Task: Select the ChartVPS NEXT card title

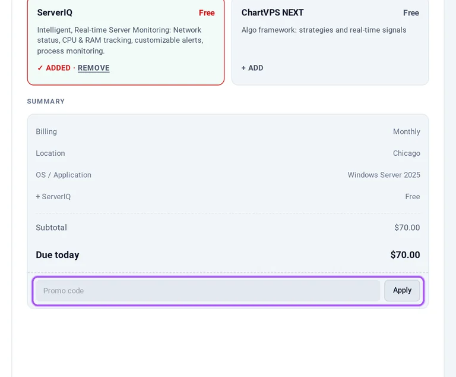Action: point(273,12)
